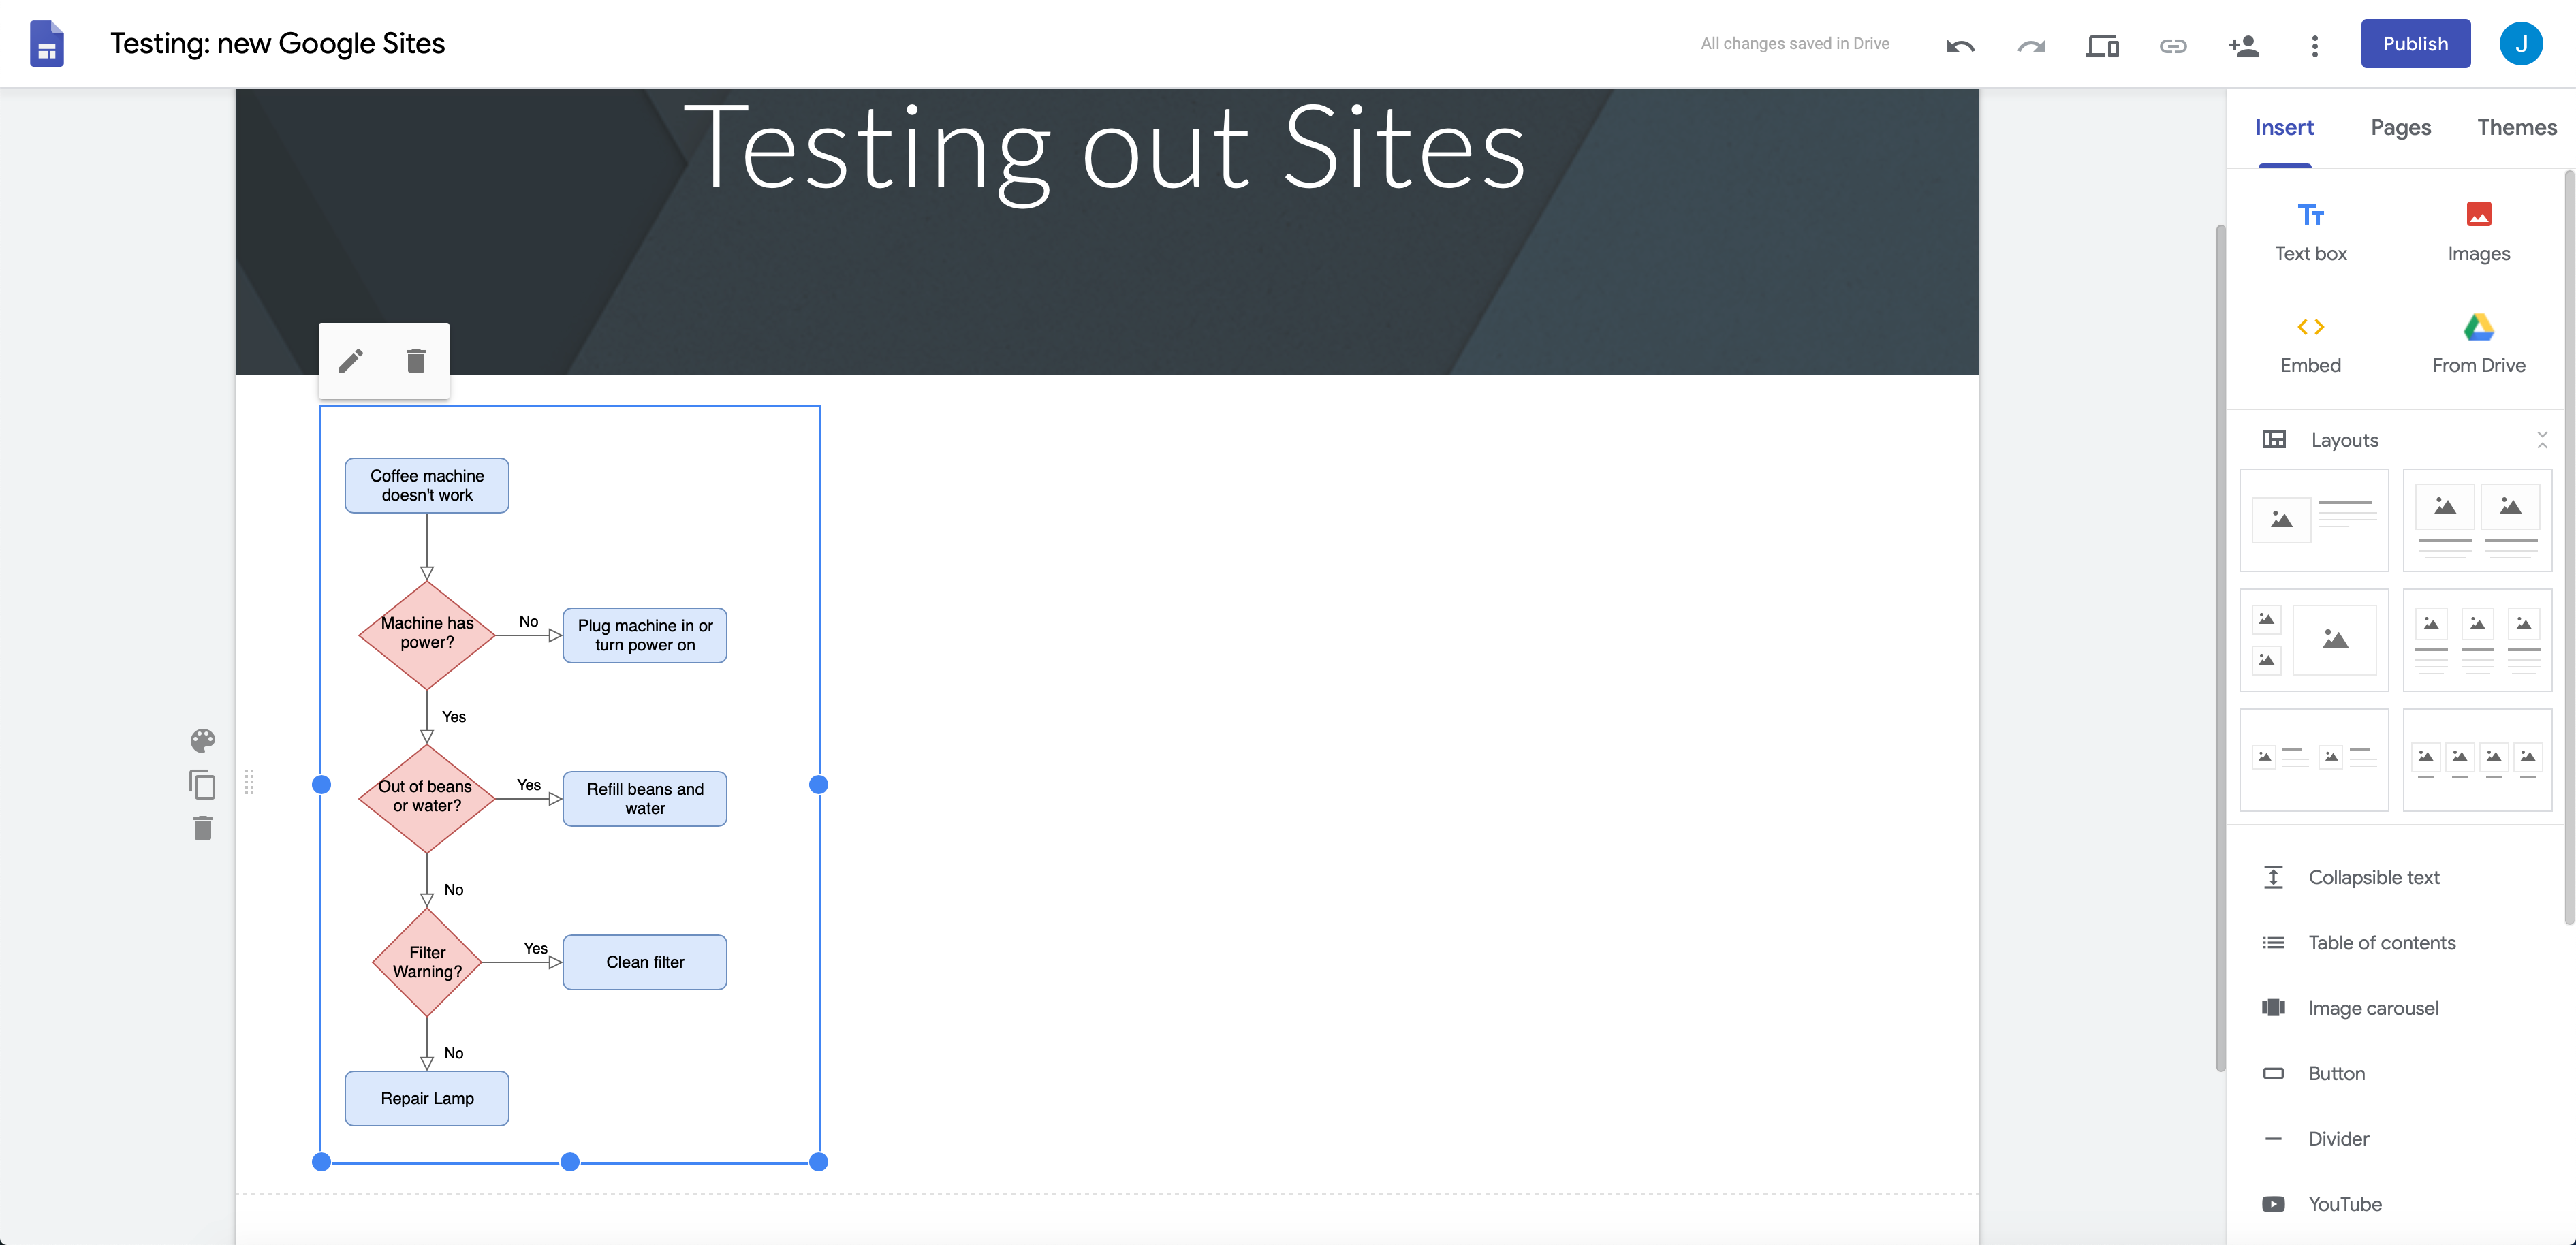Screen dimensions: 2576x1245
Task: Open the Embed code option
Action: (2310, 342)
